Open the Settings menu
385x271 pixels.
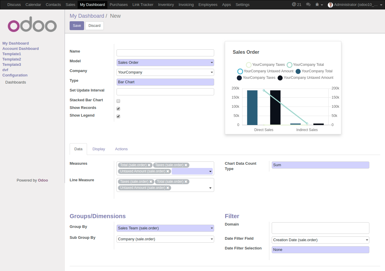tap(243, 4)
